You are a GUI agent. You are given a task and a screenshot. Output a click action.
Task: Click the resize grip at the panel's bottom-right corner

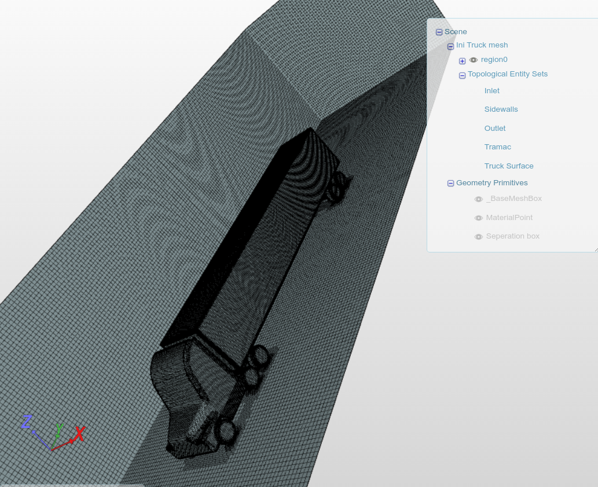(595, 248)
